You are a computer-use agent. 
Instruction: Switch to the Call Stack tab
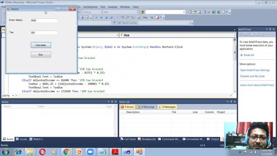(x=128, y=139)
